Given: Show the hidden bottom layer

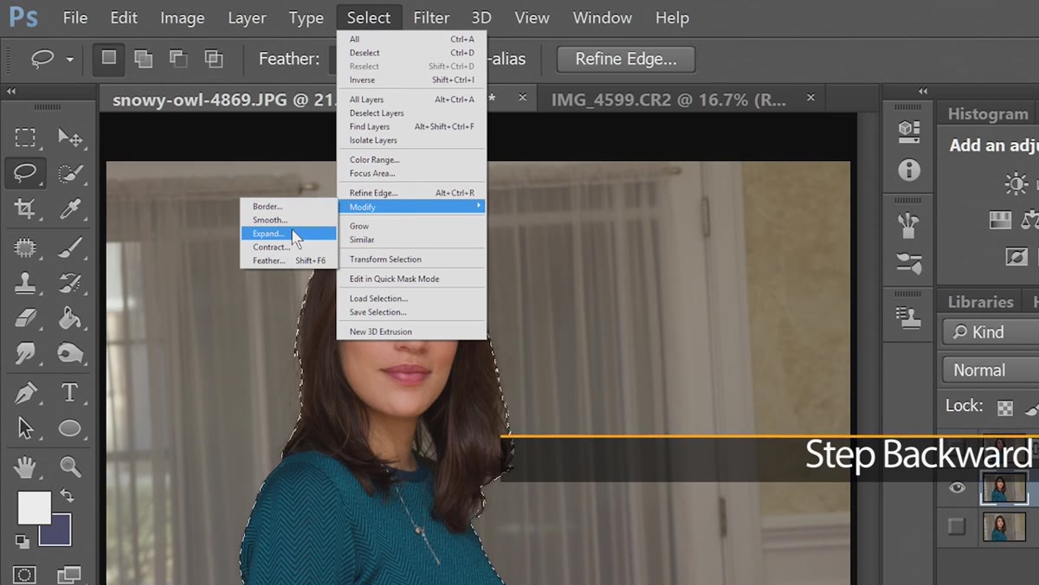Looking at the screenshot, I should [957, 526].
